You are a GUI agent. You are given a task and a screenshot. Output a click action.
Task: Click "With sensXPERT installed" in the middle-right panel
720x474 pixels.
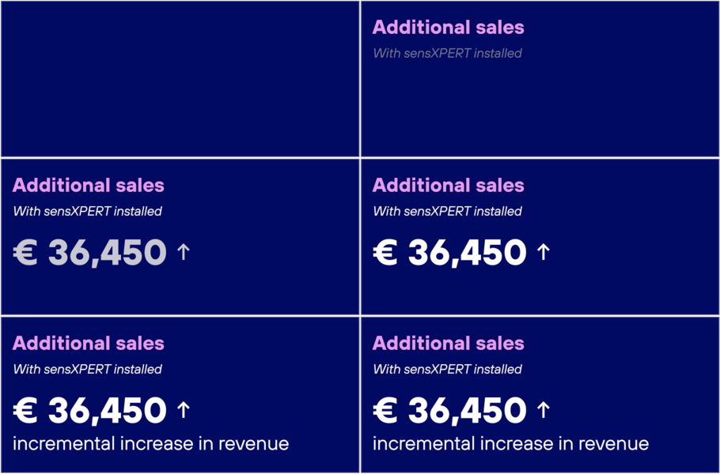447,212
